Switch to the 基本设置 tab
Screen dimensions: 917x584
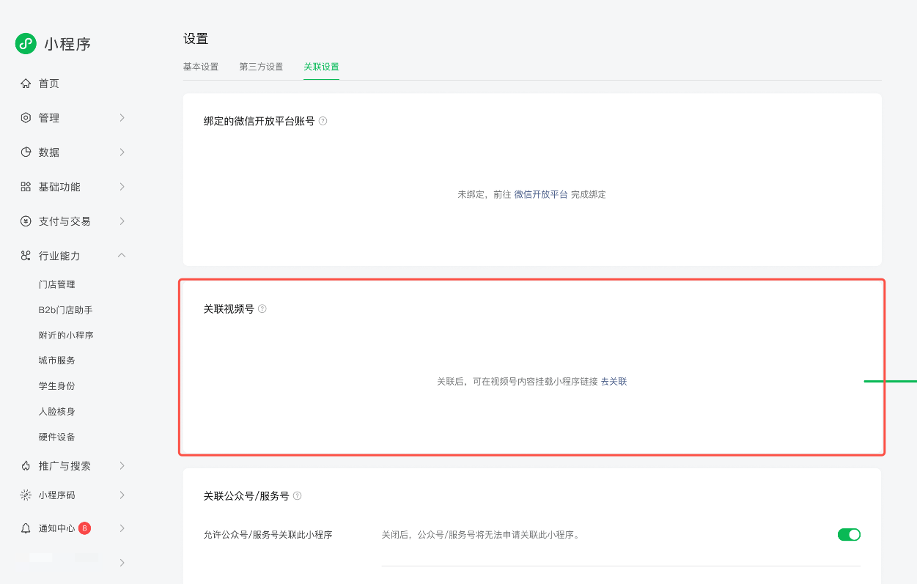tap(201, 67)
